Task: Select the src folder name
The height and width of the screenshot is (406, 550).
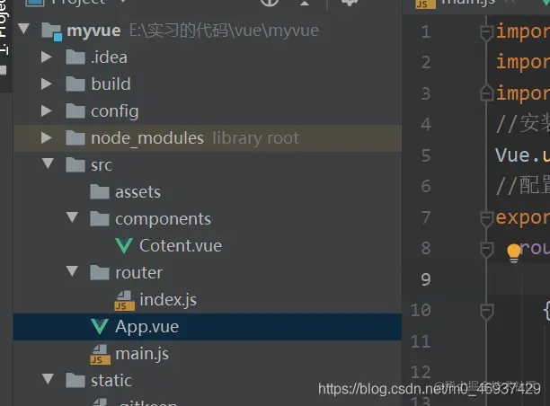Action: [102, 165]
